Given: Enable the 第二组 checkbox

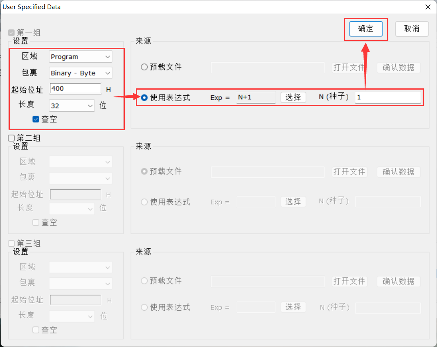Looking at the screenshot, I should click(11, 138).
